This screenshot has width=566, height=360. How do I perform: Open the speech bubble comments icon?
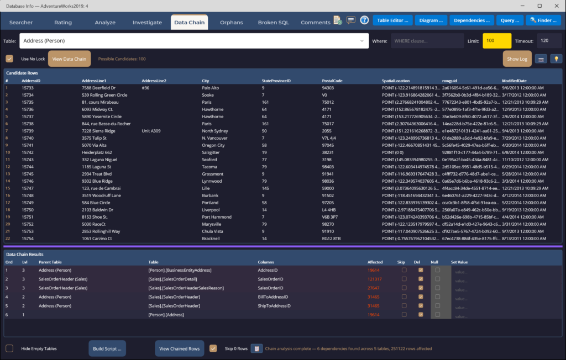click(351, 20)
